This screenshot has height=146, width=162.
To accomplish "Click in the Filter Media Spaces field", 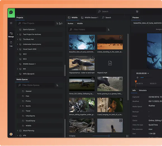I will 36,85.
